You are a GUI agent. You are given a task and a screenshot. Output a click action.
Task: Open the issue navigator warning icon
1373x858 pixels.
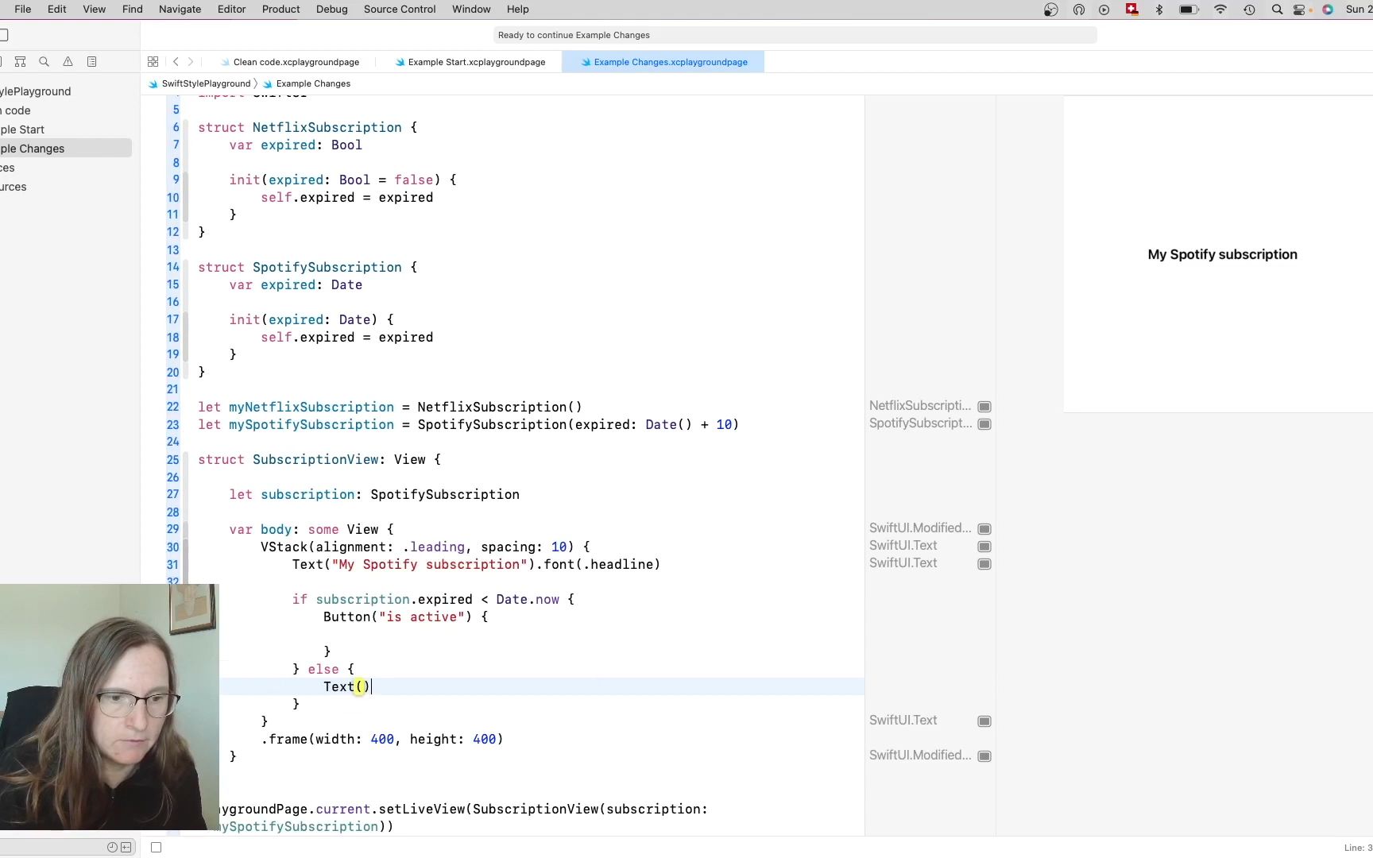[x=68, y=62]
